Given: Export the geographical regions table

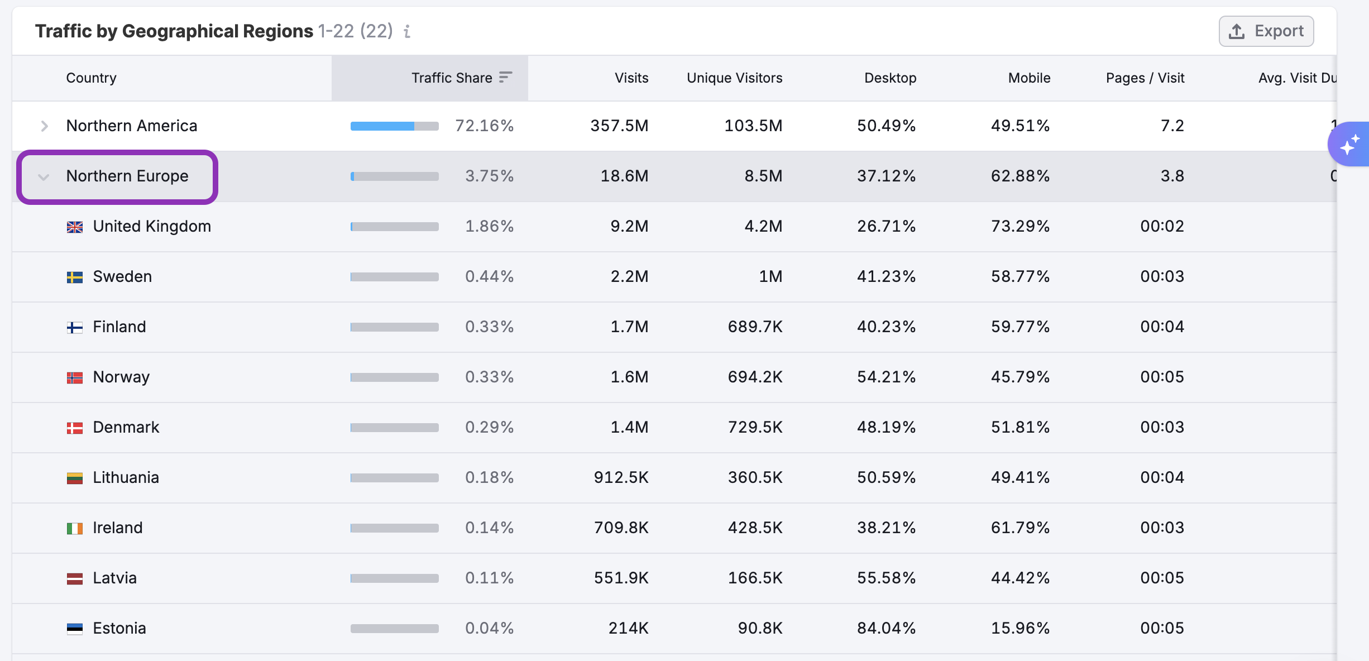Looking at the screenshot, I should pos(1266,31).
